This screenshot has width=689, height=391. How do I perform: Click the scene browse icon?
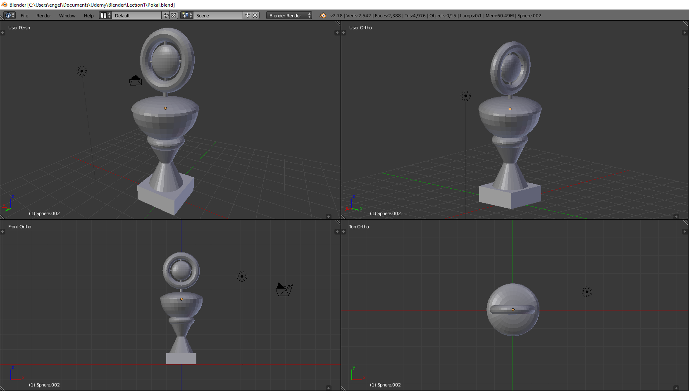tap(187, 16)
